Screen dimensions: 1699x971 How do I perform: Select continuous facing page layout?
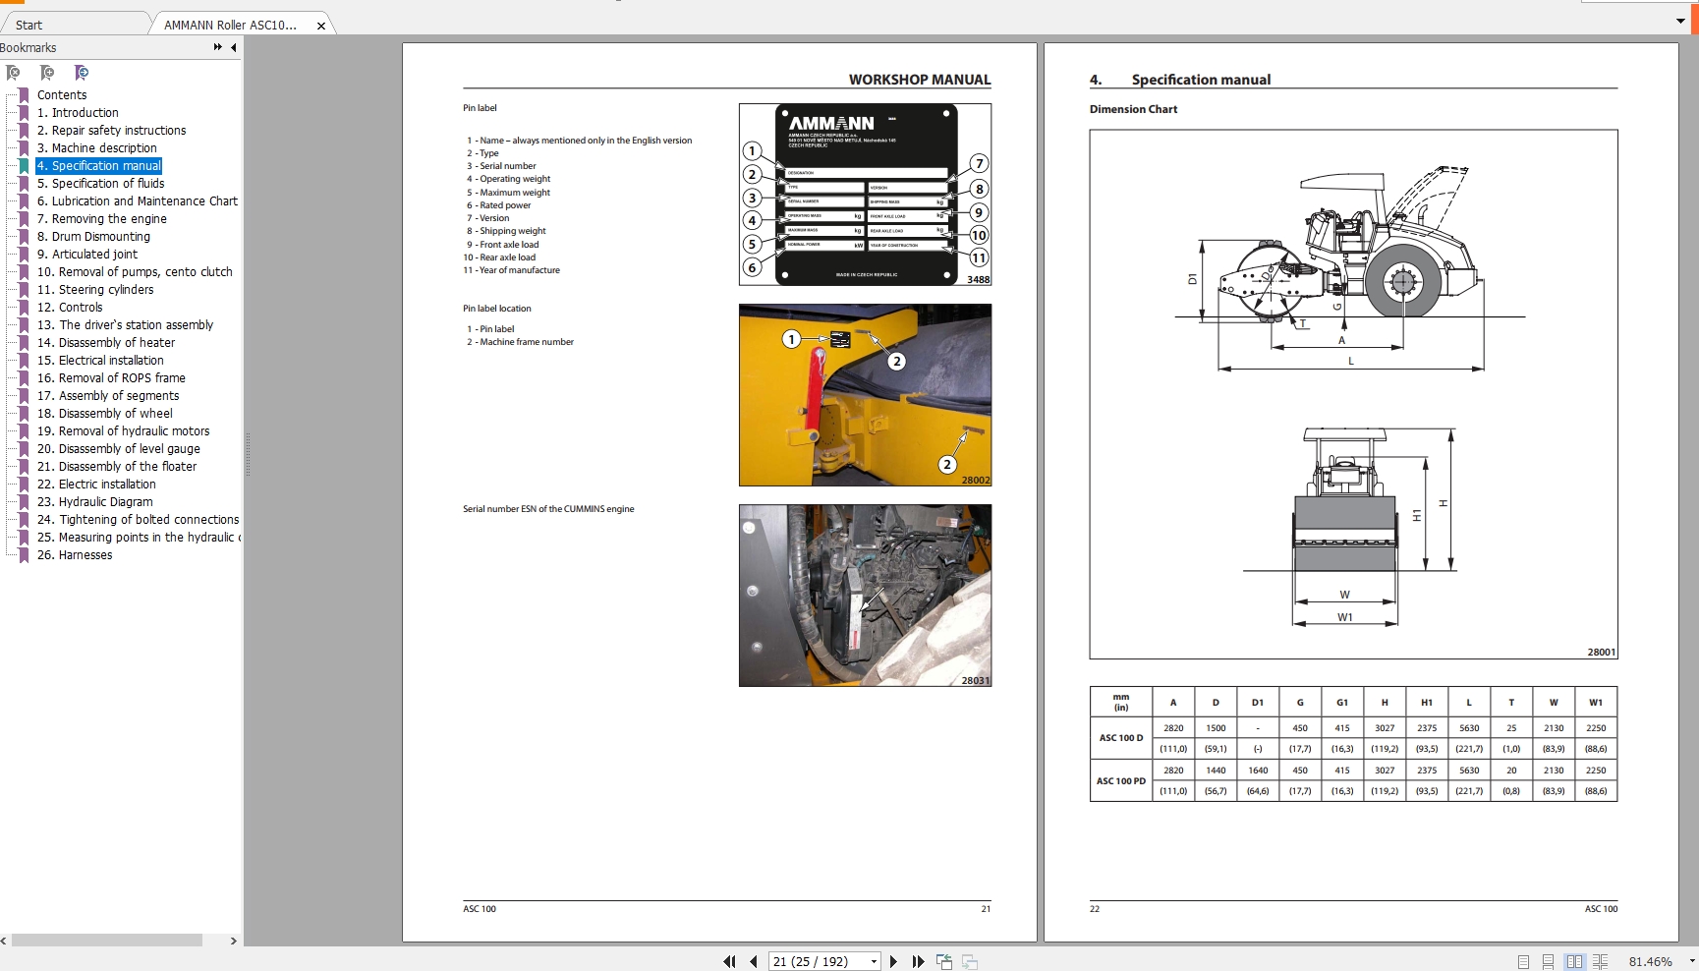pos(1601,961)
